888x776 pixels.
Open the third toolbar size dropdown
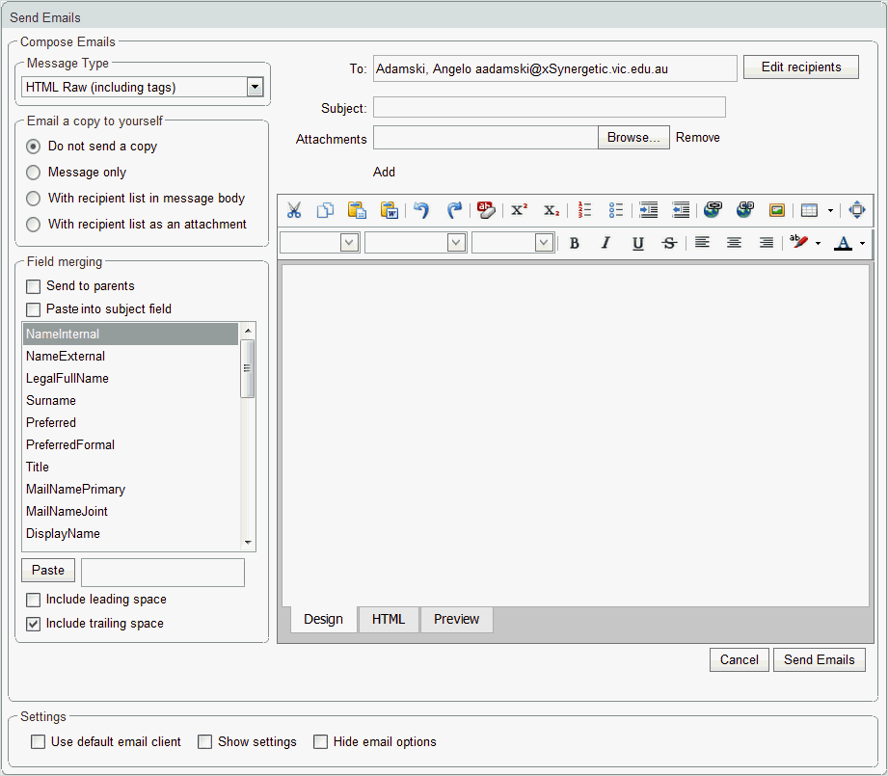pyautogui.click(x=544, y=243)
